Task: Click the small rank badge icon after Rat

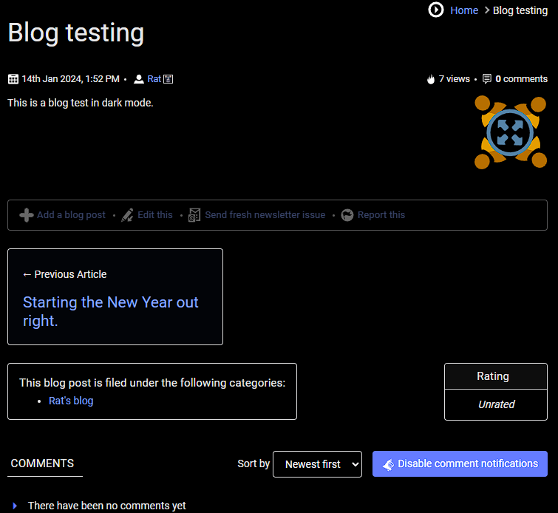Action: tap(169, 79)
